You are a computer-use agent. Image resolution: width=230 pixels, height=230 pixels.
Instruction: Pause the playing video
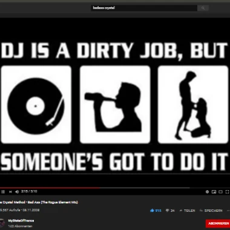pos(3,192)
